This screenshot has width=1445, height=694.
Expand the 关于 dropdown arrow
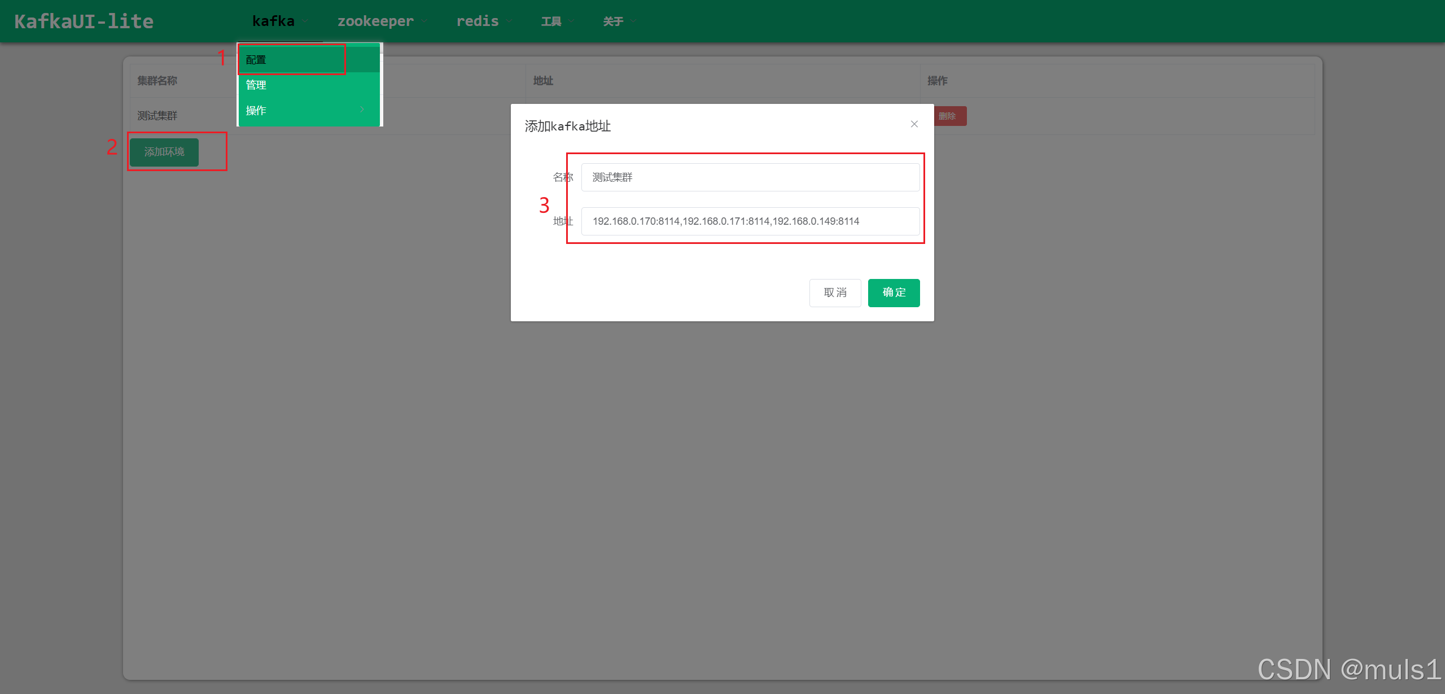633,21
